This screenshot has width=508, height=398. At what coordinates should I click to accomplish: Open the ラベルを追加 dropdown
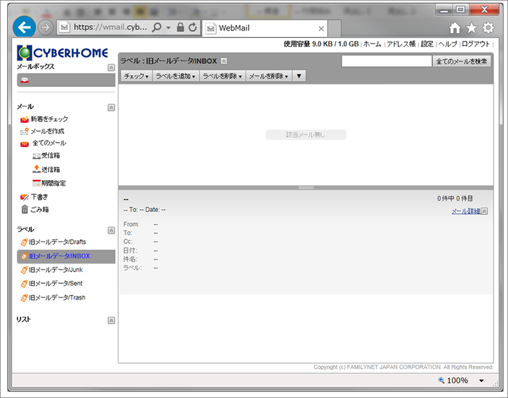175,76
